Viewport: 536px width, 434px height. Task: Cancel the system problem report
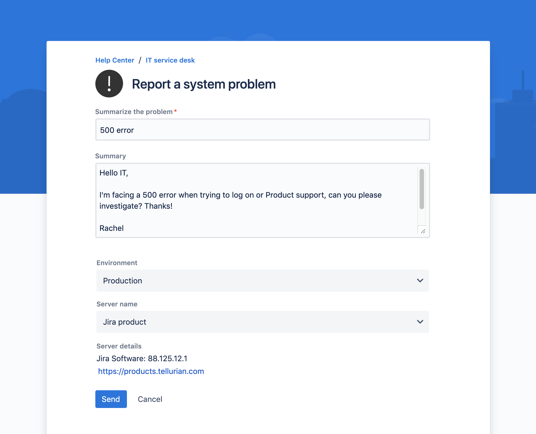150,399
